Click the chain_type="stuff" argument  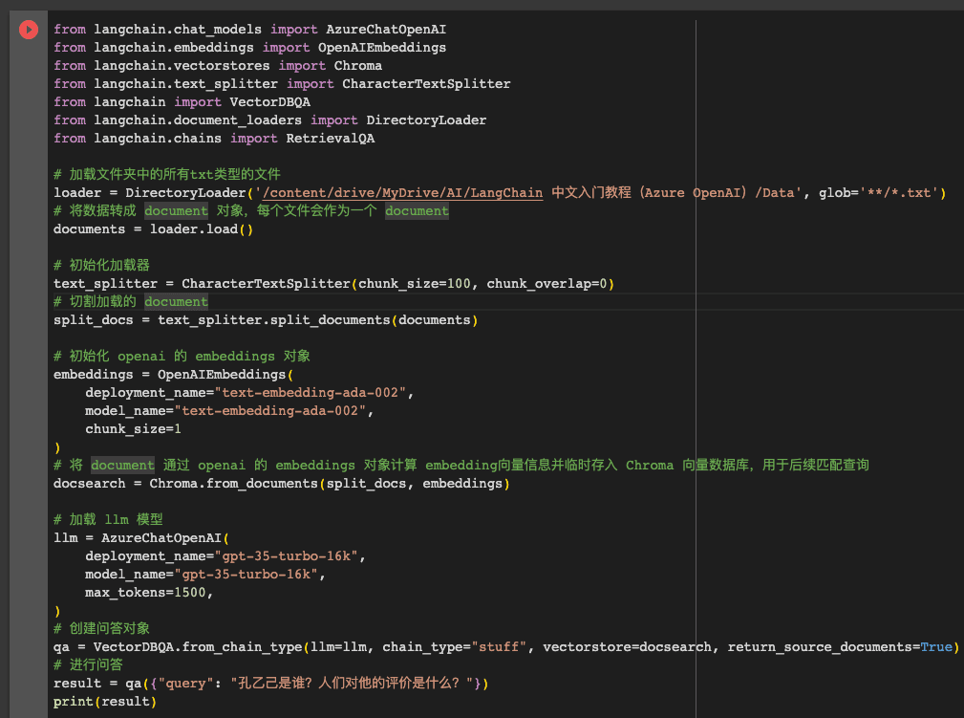(x=455, y=646)
